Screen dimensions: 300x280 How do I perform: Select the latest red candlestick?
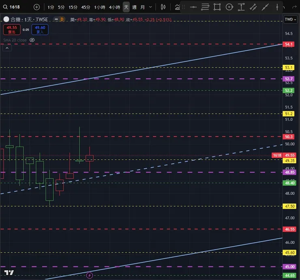coord(90,158)
